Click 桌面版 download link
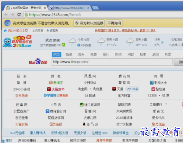 (52, 31)
